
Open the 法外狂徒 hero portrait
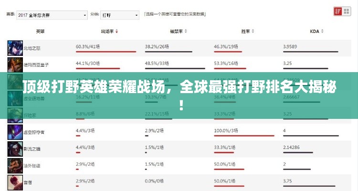(15, 166)
